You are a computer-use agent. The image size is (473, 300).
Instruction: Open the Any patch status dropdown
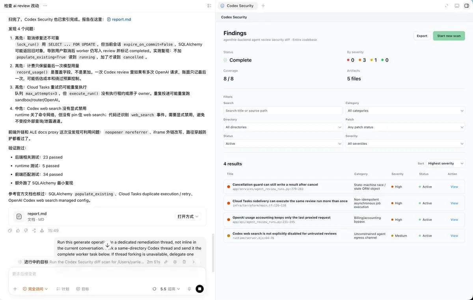click(405, 127)
